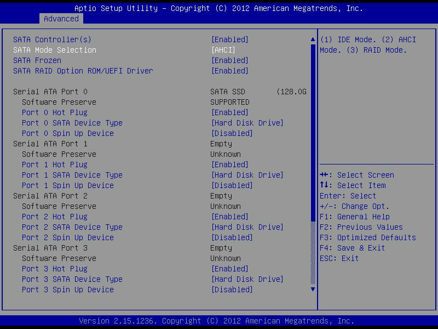
Task: Select Port 2 SATA Device Type
Action: (72, 227)
